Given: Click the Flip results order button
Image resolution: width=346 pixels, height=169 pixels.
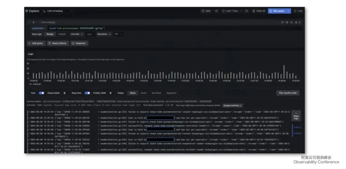Looking at the screenshot, I should click(288, 93).
